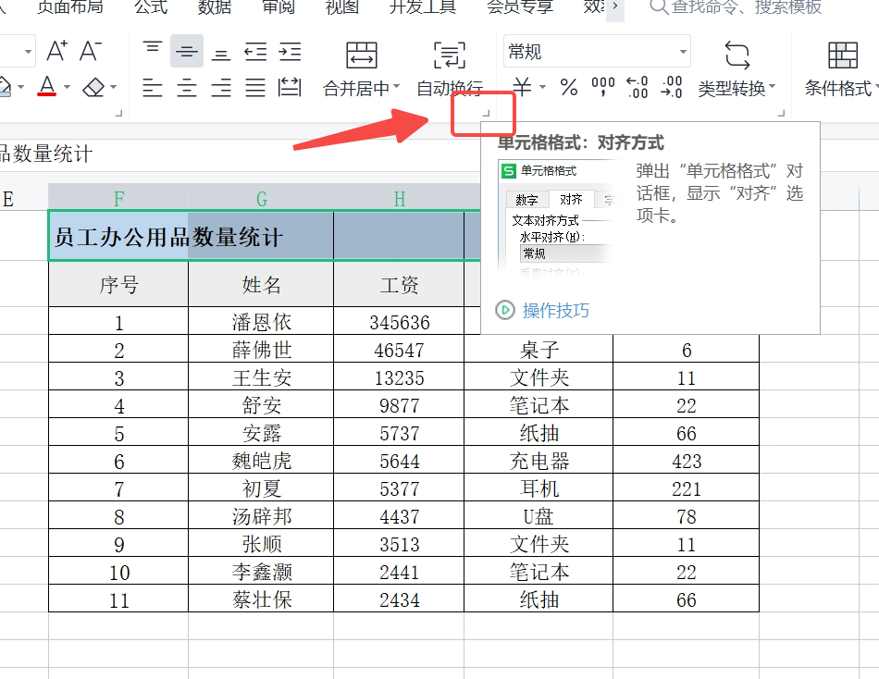Justify text on both sides
Image resolution: width=879 pixels, height=679 pixels.
coord(255,88)
